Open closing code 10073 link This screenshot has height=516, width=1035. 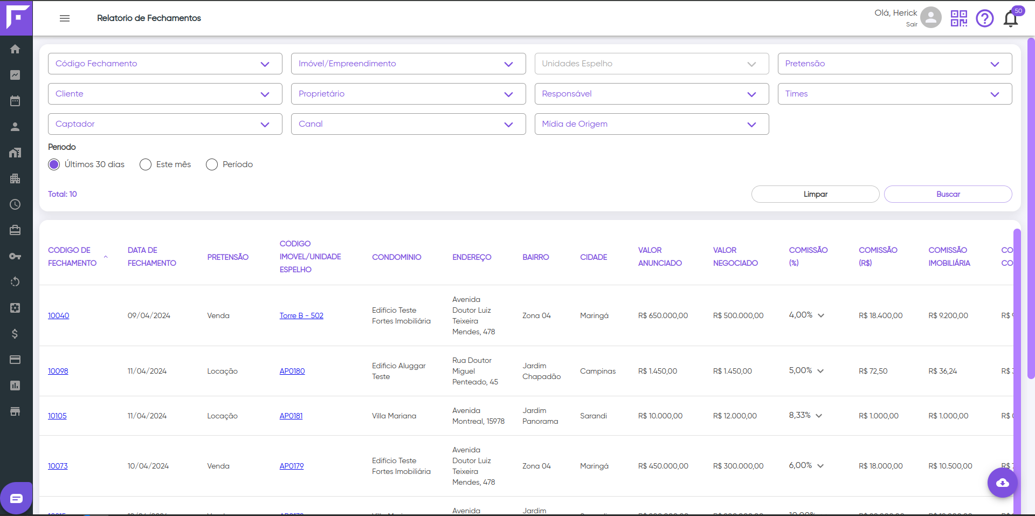58,466
